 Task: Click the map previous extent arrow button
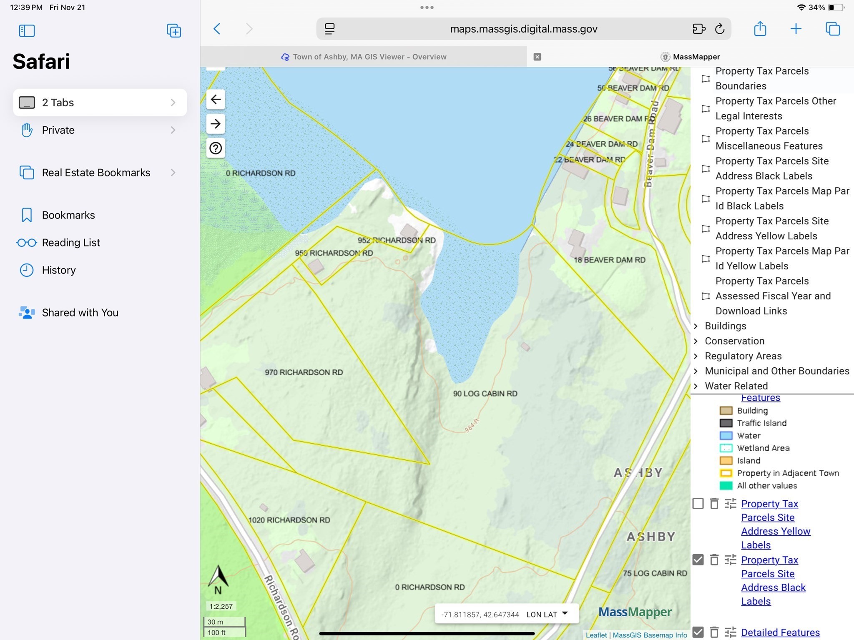point(216,99)
